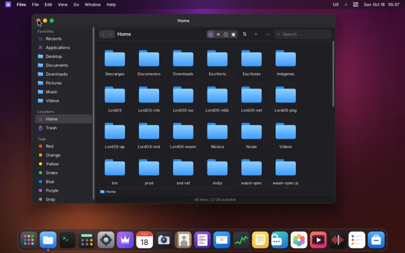The width and height of the screenshot is (405, 253).
Task: Switch to column view
Action: [x=226, y=34]
